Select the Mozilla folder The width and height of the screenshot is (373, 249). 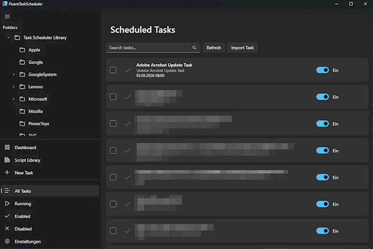pyautogui.click(x=35, y=111)
